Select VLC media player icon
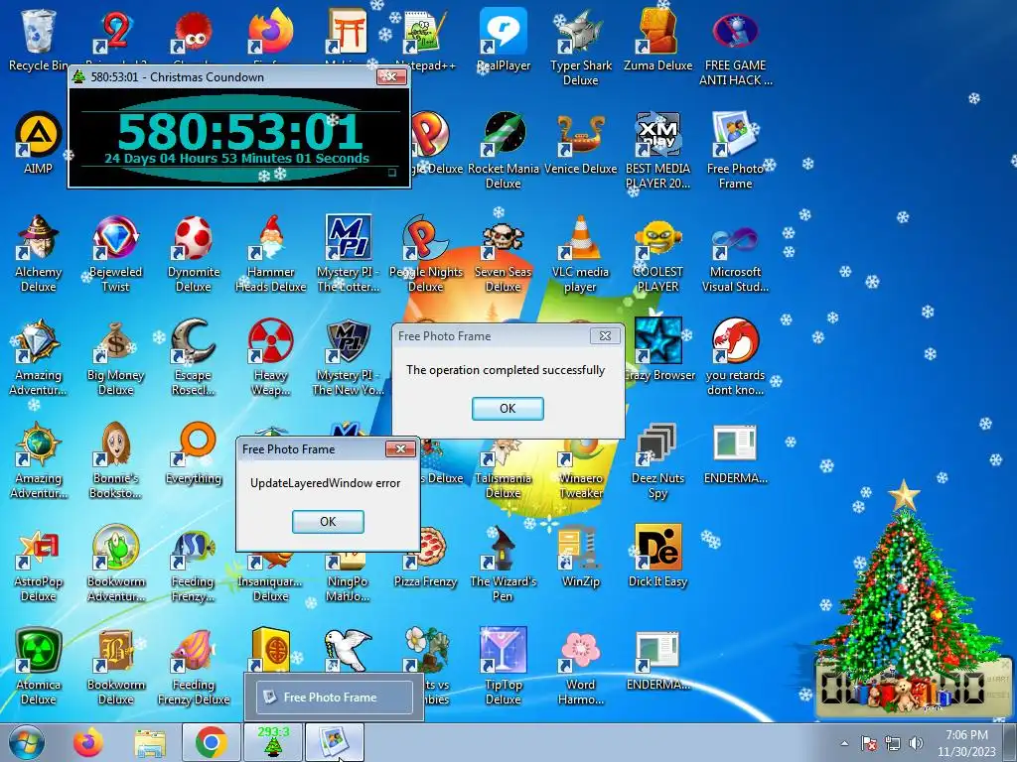The height and width of the screenshot is (762, 1017). point(580,253)
